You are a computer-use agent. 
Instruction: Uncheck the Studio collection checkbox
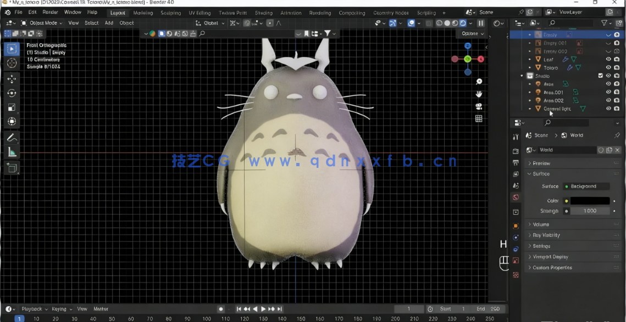click(x=601, y=76)
